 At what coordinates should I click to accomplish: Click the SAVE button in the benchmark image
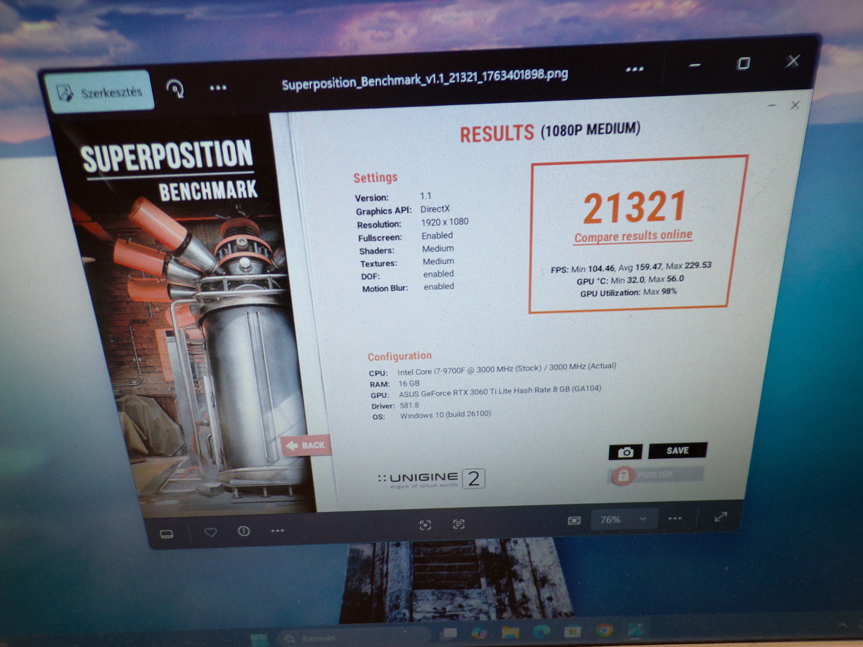677,450
